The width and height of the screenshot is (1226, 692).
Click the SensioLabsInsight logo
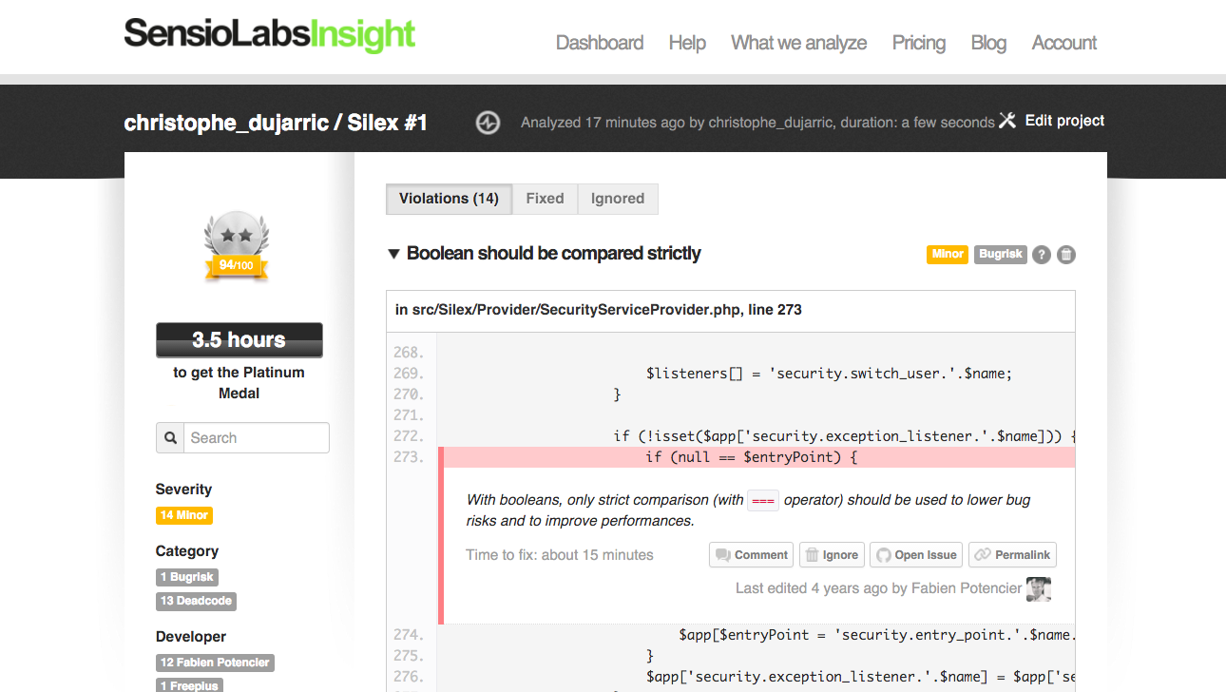270,35
